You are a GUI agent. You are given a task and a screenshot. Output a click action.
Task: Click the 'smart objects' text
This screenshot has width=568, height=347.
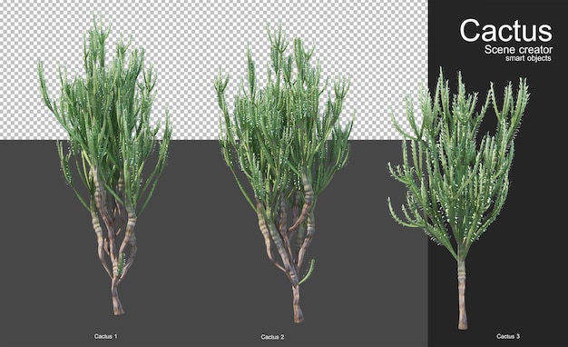coord(528,58)
